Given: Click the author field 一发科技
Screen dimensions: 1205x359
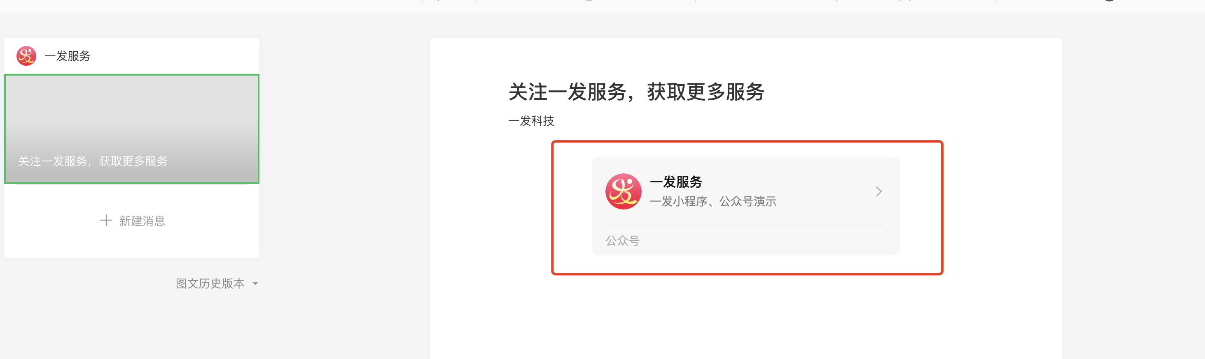Looking at the screenshot, I should pos(531,121).
